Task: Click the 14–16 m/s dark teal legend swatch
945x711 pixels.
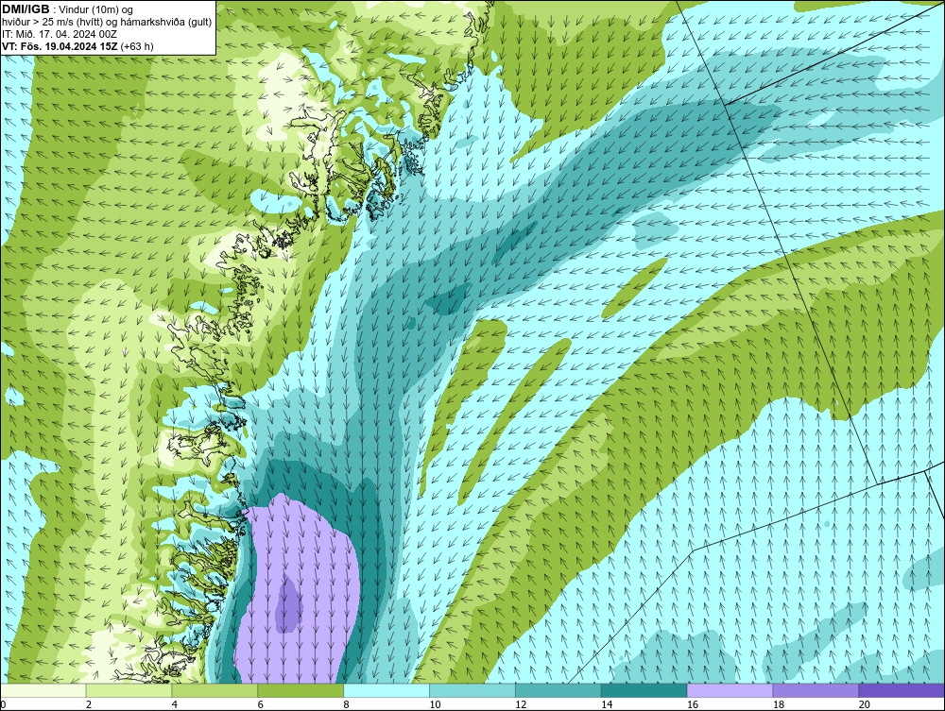Action: [644, 690]
